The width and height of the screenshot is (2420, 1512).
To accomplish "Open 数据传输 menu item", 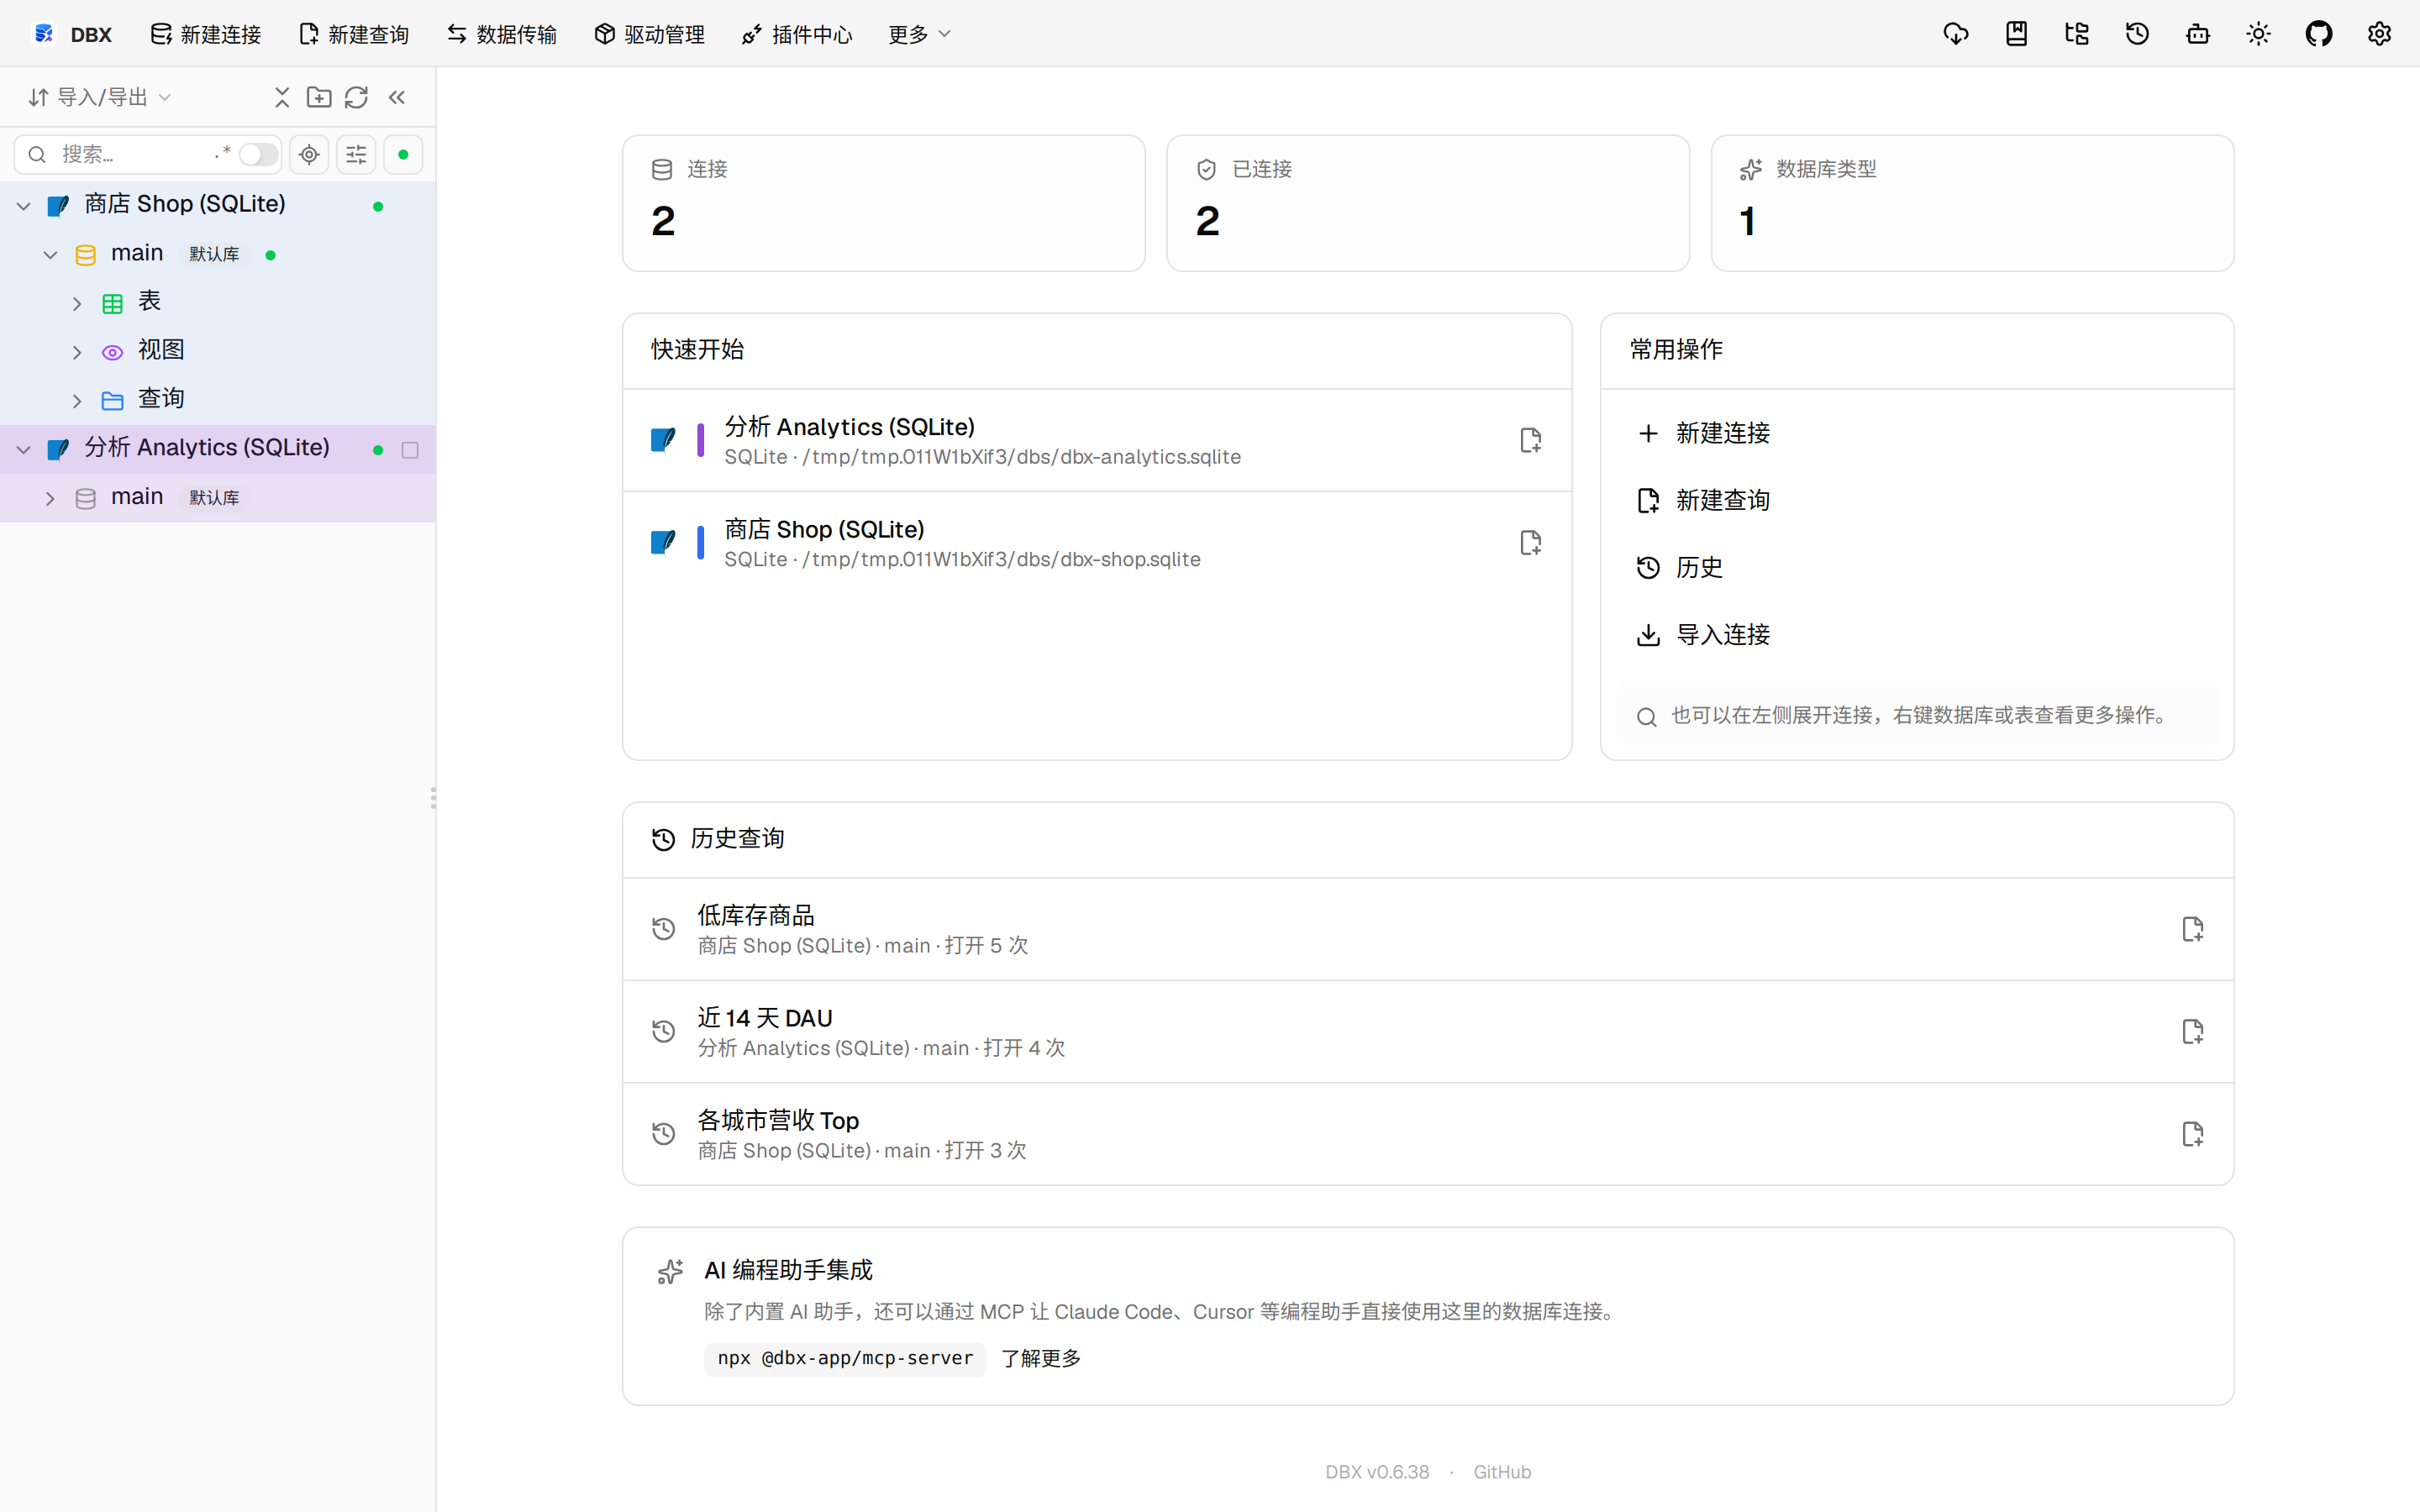I will 502,34.
